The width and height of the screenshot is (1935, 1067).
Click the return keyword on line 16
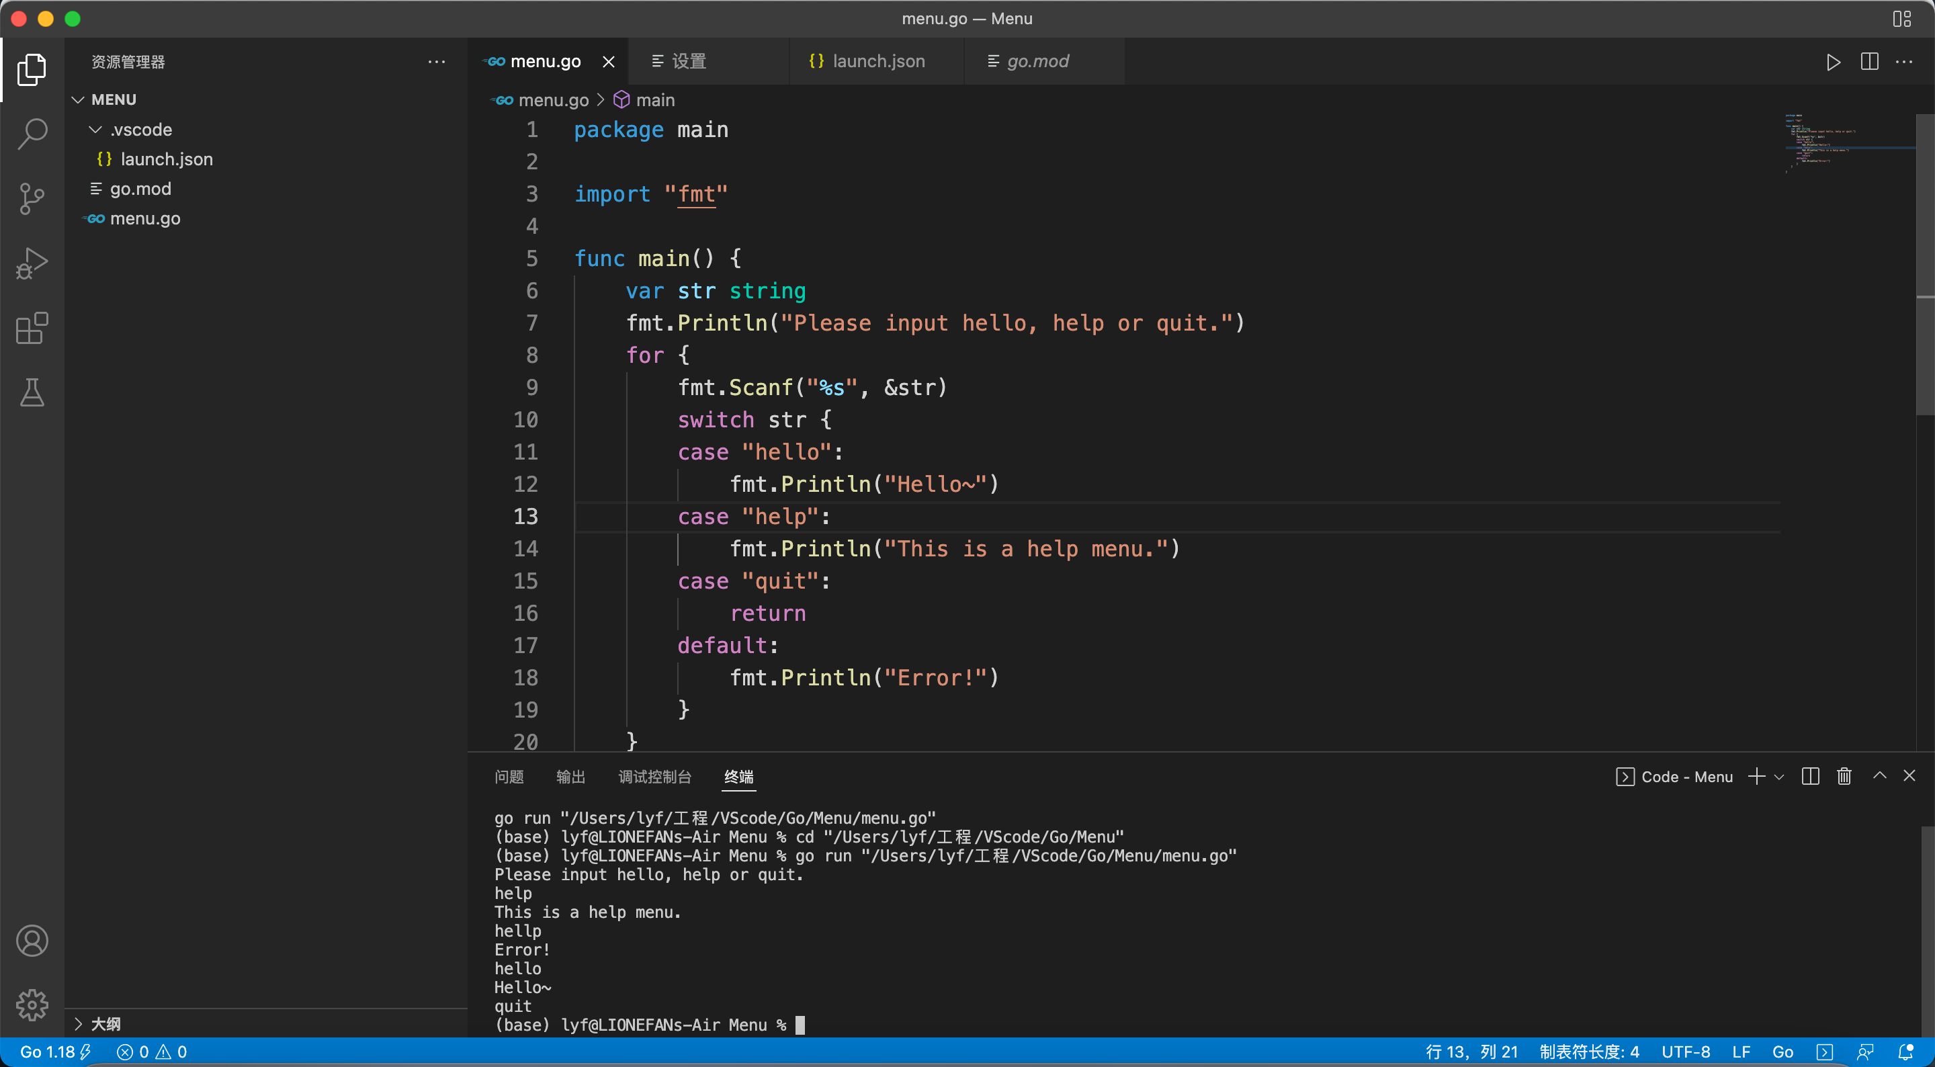pos(768,613)
